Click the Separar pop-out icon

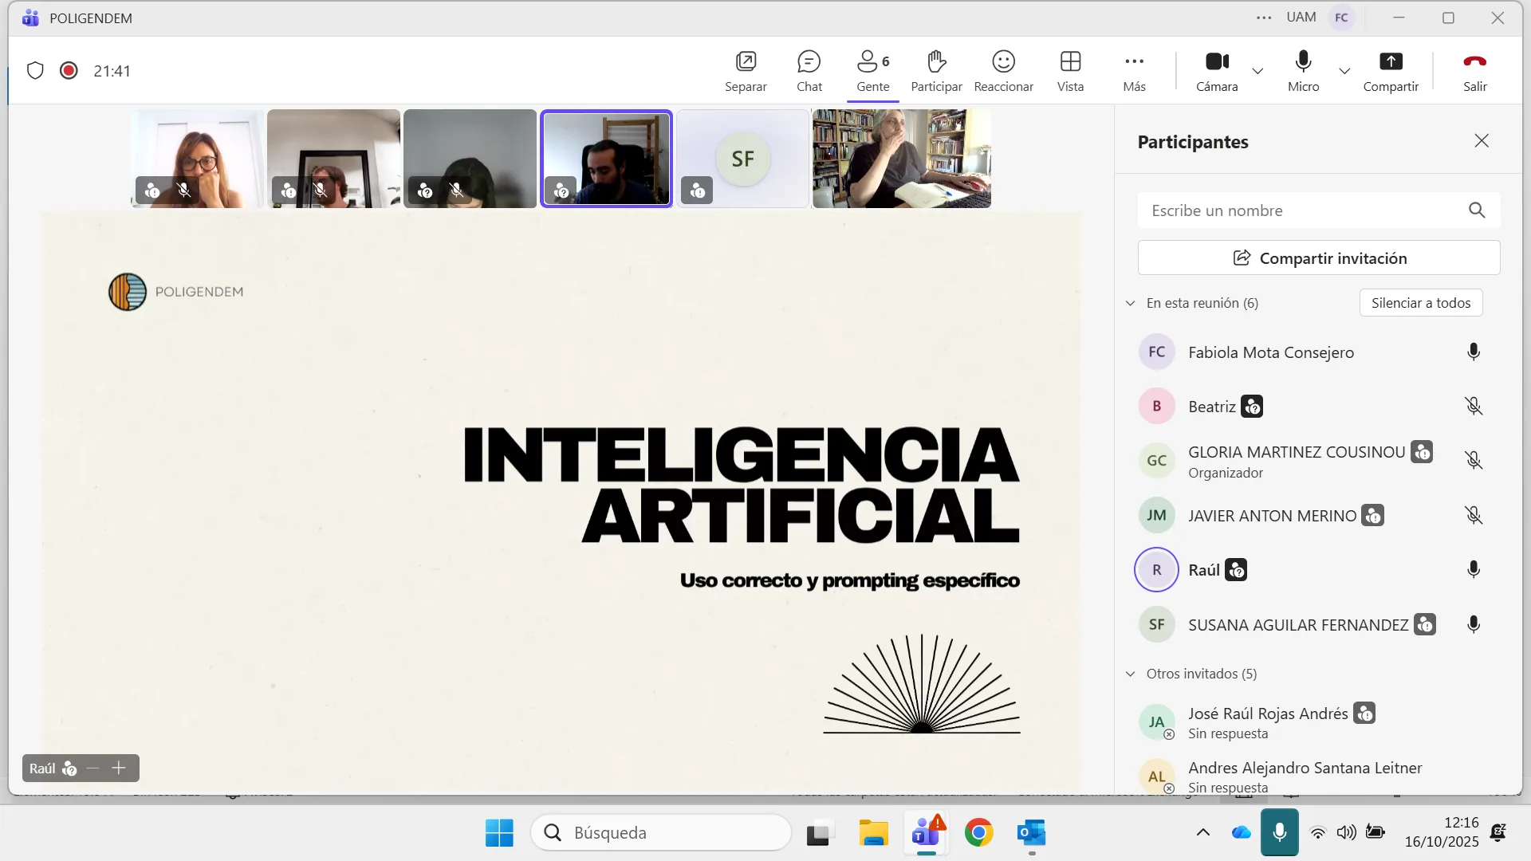[x=746, y=62]
